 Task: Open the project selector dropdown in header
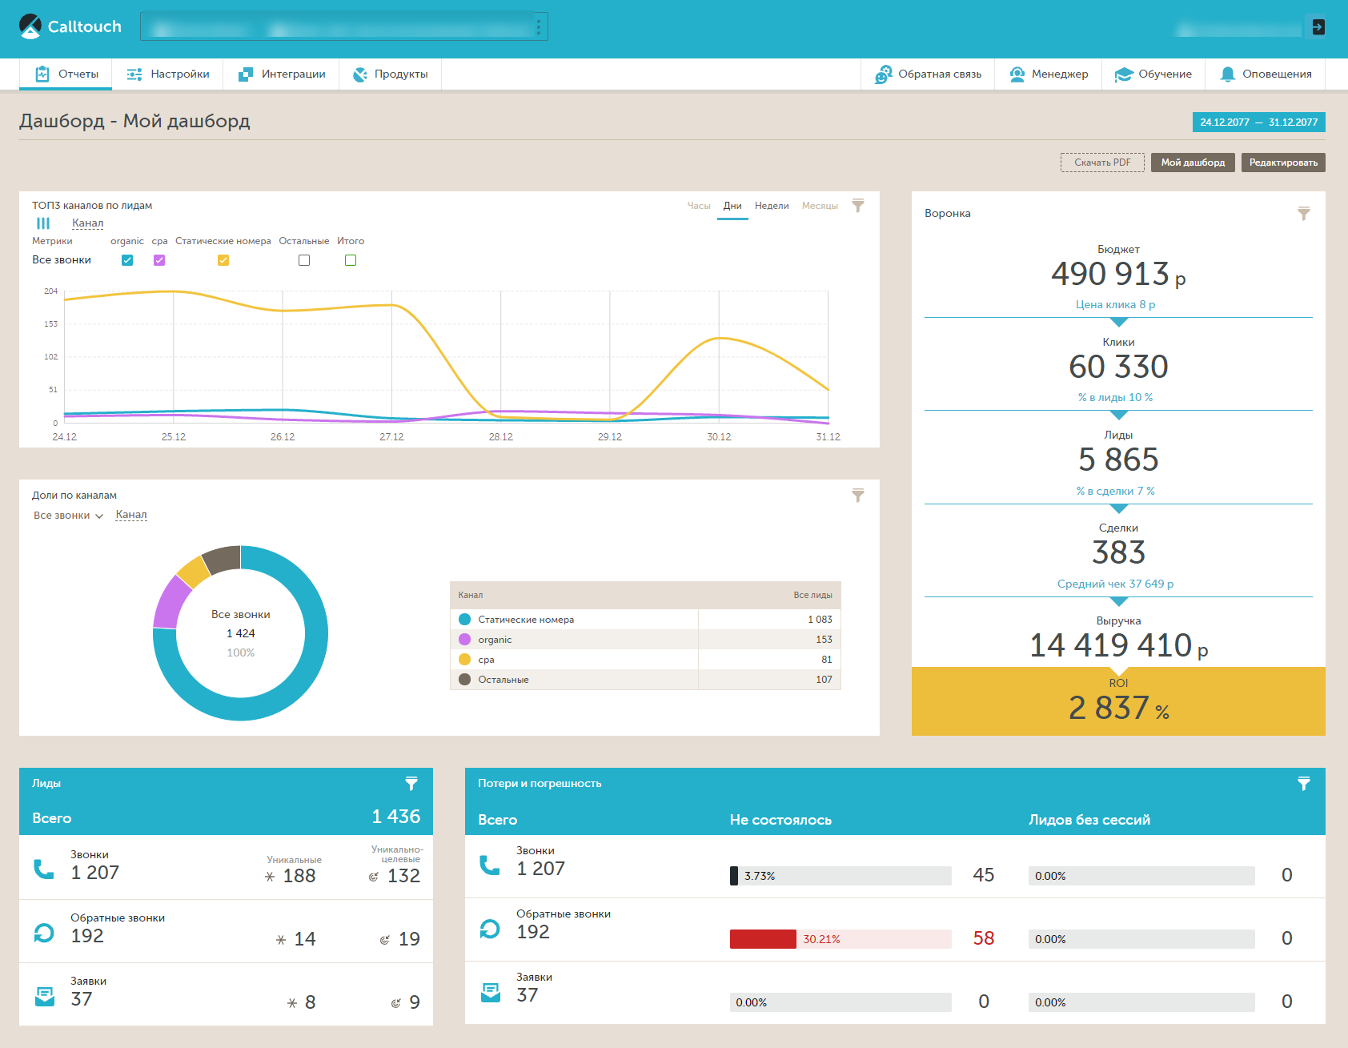[x=344, y=26]
